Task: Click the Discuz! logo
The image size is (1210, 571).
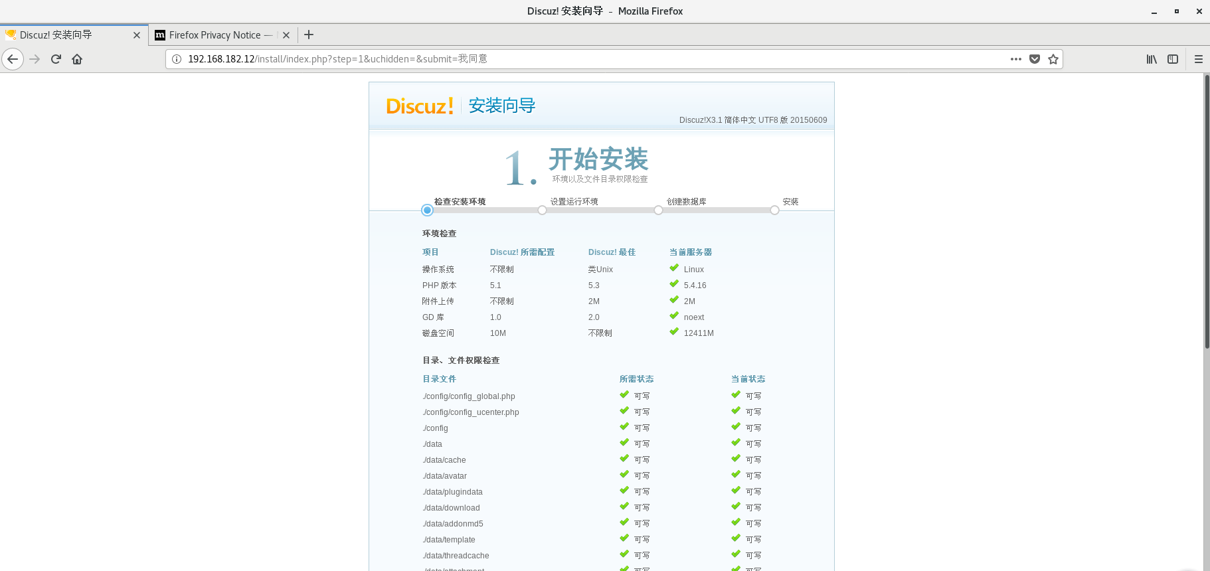Action: click(x=420, y=106)
